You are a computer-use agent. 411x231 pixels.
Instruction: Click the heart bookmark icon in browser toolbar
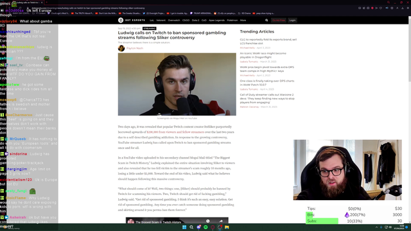(381, 8)
